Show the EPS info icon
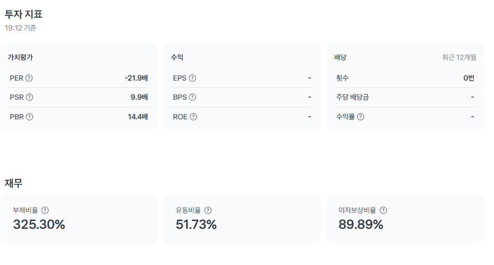The image size is (494, 265). 192,79
